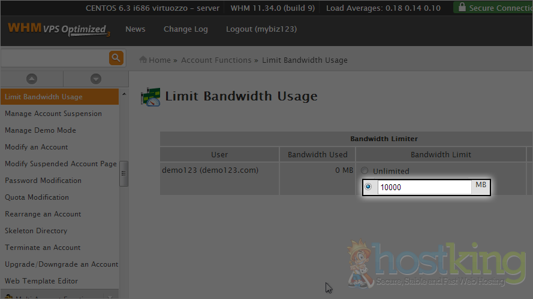This screenshot has height=299, width=533.
Task: Go to Account Functions breadcrumb link
Action: [216, 60]
